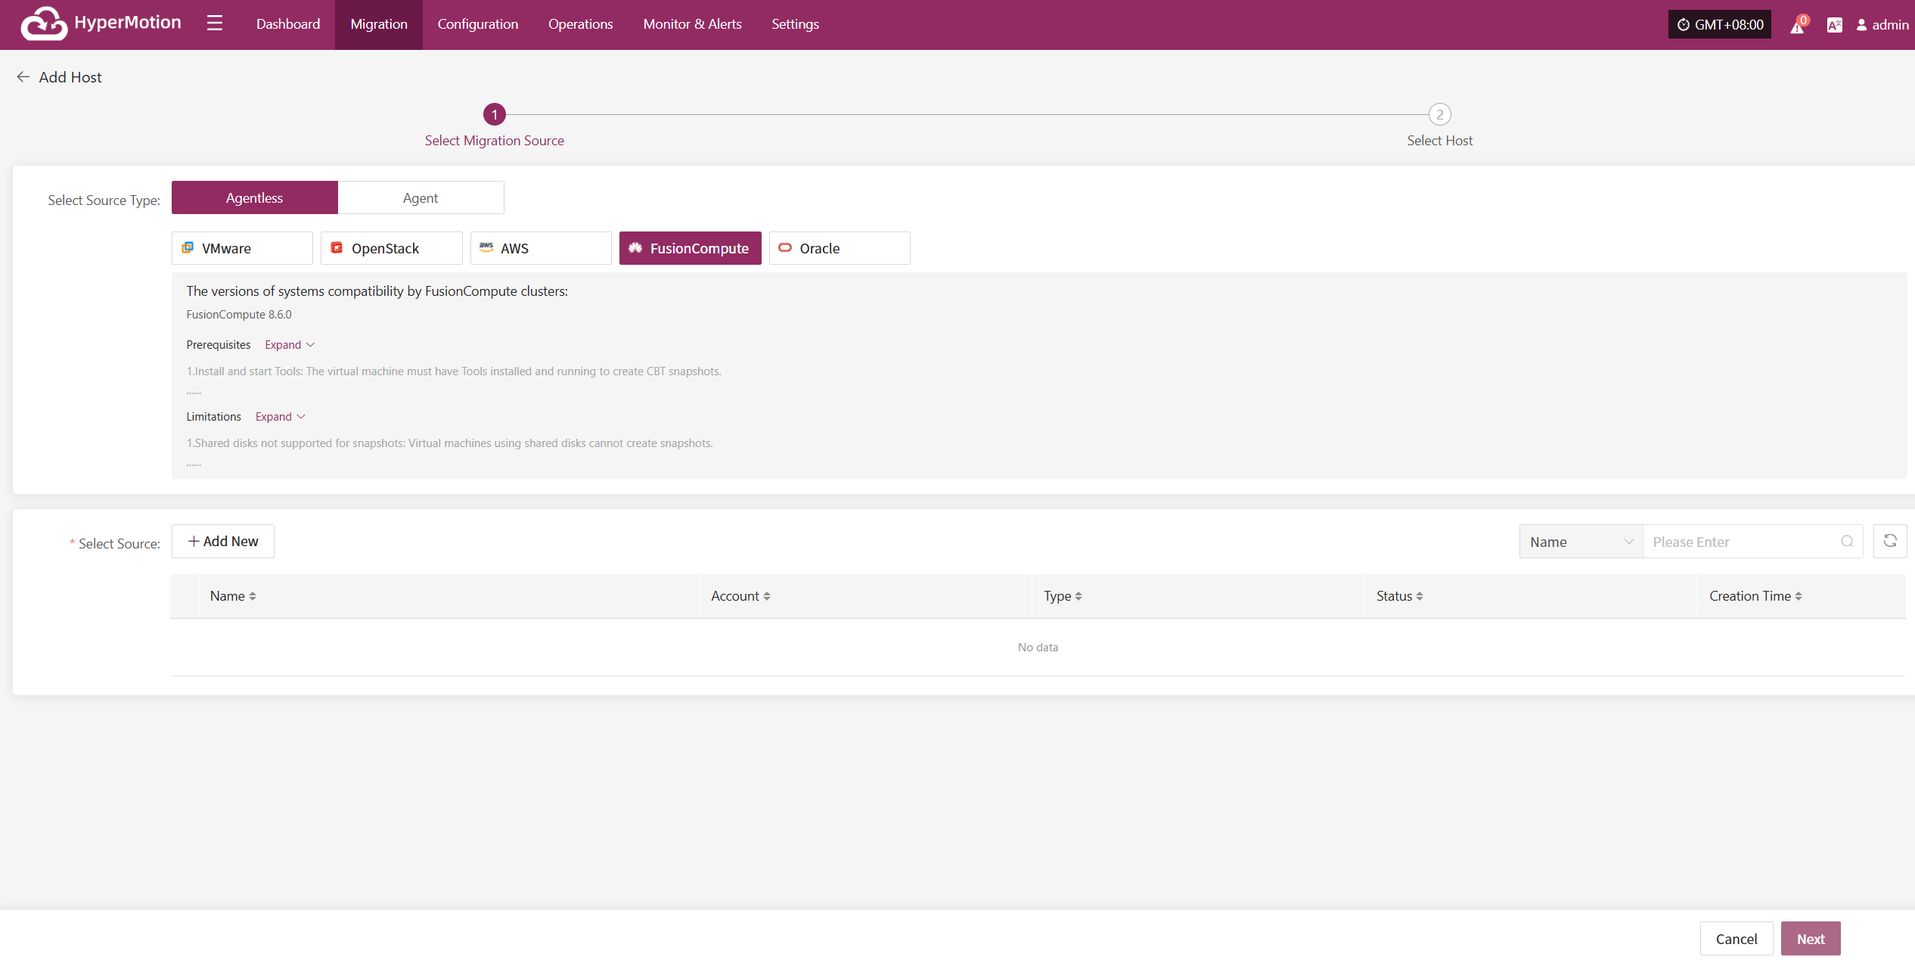Click step 1 Select Migration Source circle
The width and height of the screenshot is (1915, 960).
click(495, 114)
